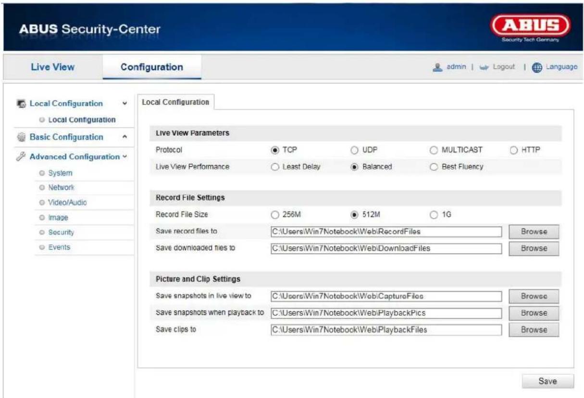Set record file size to 512M
The height and width of the screenshot is (398, 584).
pos(355,215)
